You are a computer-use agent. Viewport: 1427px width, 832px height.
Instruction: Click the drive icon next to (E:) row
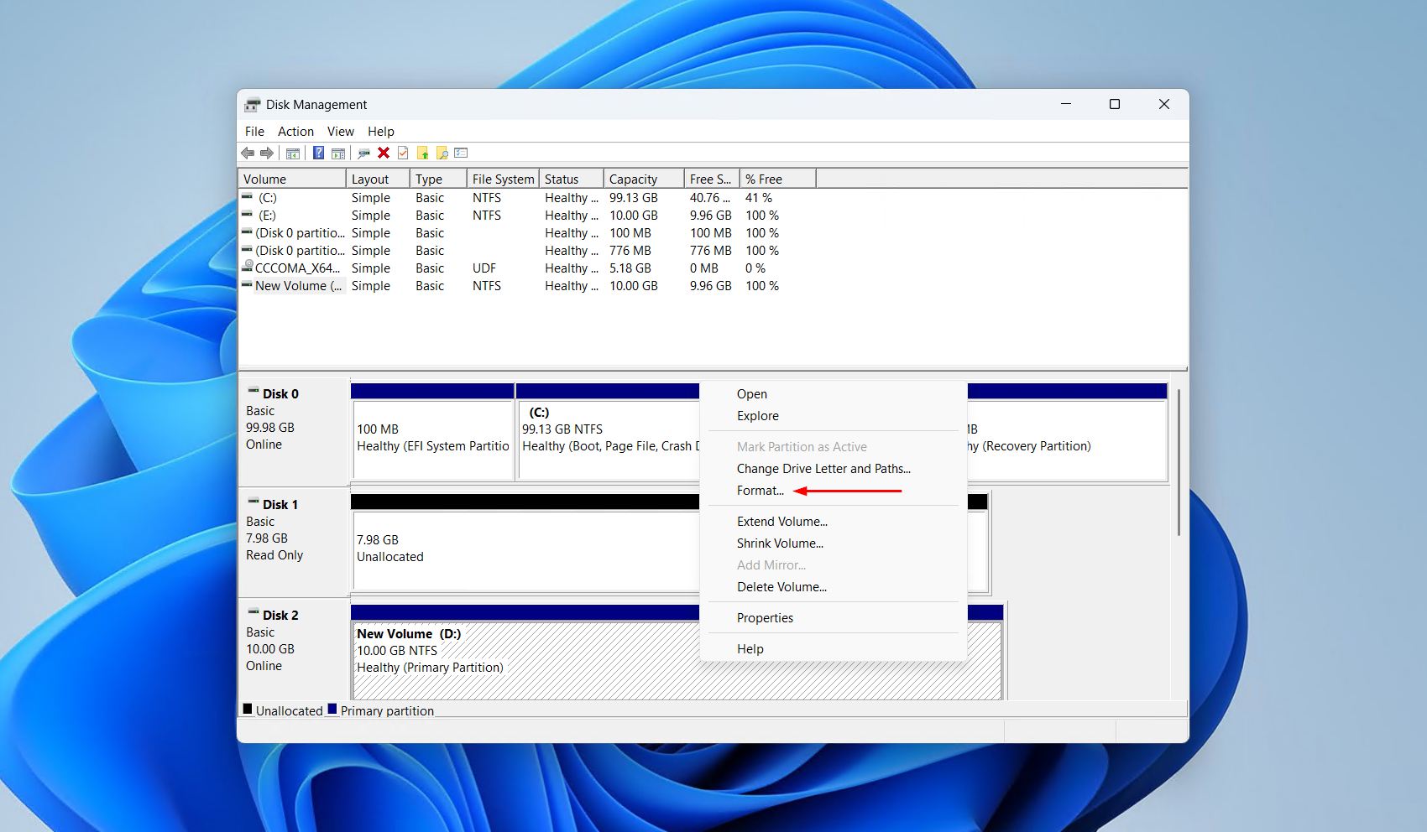[247, 215]
